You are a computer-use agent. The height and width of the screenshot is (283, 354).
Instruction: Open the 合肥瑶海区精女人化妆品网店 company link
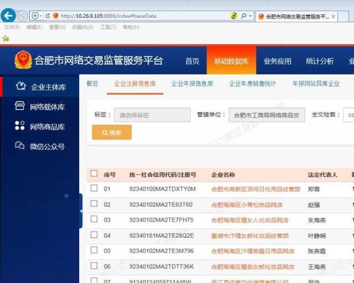click(250, 220)
